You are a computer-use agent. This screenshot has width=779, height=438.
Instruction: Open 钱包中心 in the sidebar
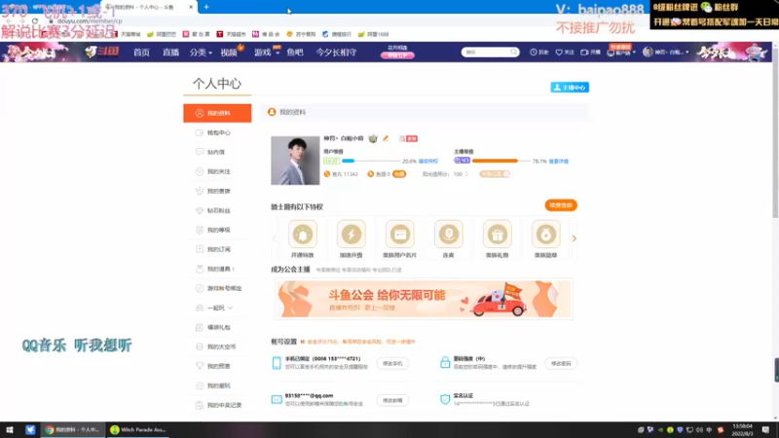217,132
